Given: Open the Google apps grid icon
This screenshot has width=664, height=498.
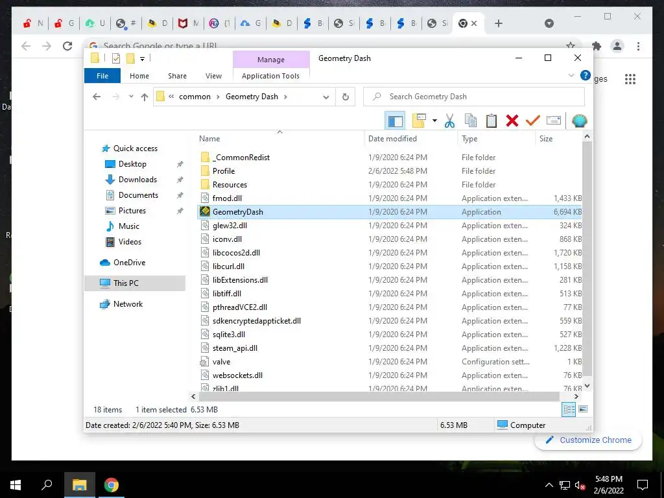Looking at the screenshot, I should coord(630,78).
